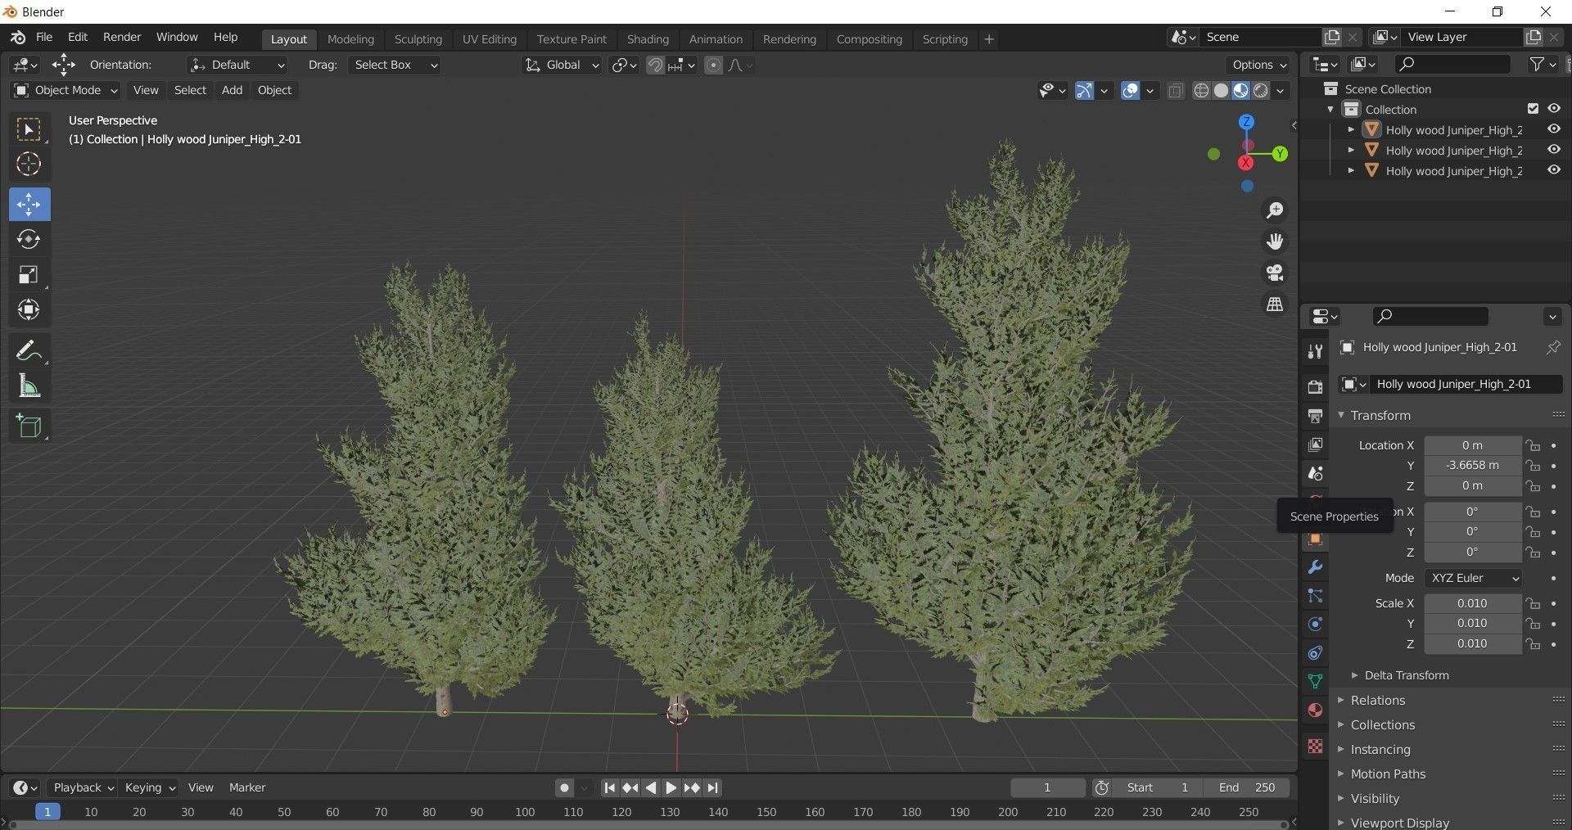Expand the Motion Paths panel
Screen dimensions: 1572x830
(1387, 774)
